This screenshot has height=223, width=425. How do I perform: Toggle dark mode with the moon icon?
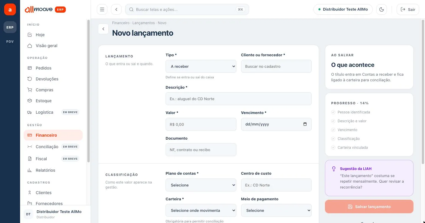382,9
